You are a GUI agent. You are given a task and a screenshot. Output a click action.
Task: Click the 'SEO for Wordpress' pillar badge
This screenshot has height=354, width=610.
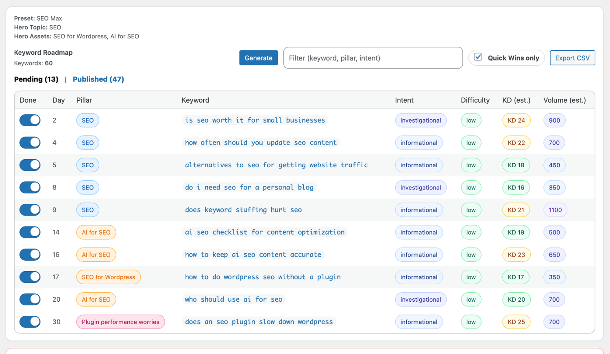[x=108, y=277]
